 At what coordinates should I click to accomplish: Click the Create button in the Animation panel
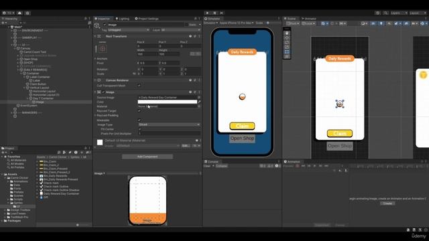pyautogui.click(x=387, y=204)
